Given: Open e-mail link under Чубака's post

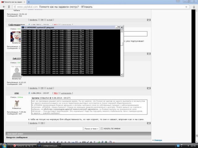Looking at the screenshot, I should pos(49,20).
